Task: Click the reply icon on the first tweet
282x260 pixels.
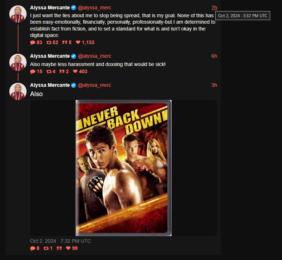Action: (x=33, y=43)
